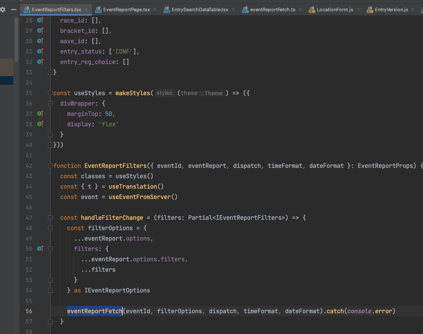
Task: Open the eventReportFetch.ts tab
Action: [273, 10]
